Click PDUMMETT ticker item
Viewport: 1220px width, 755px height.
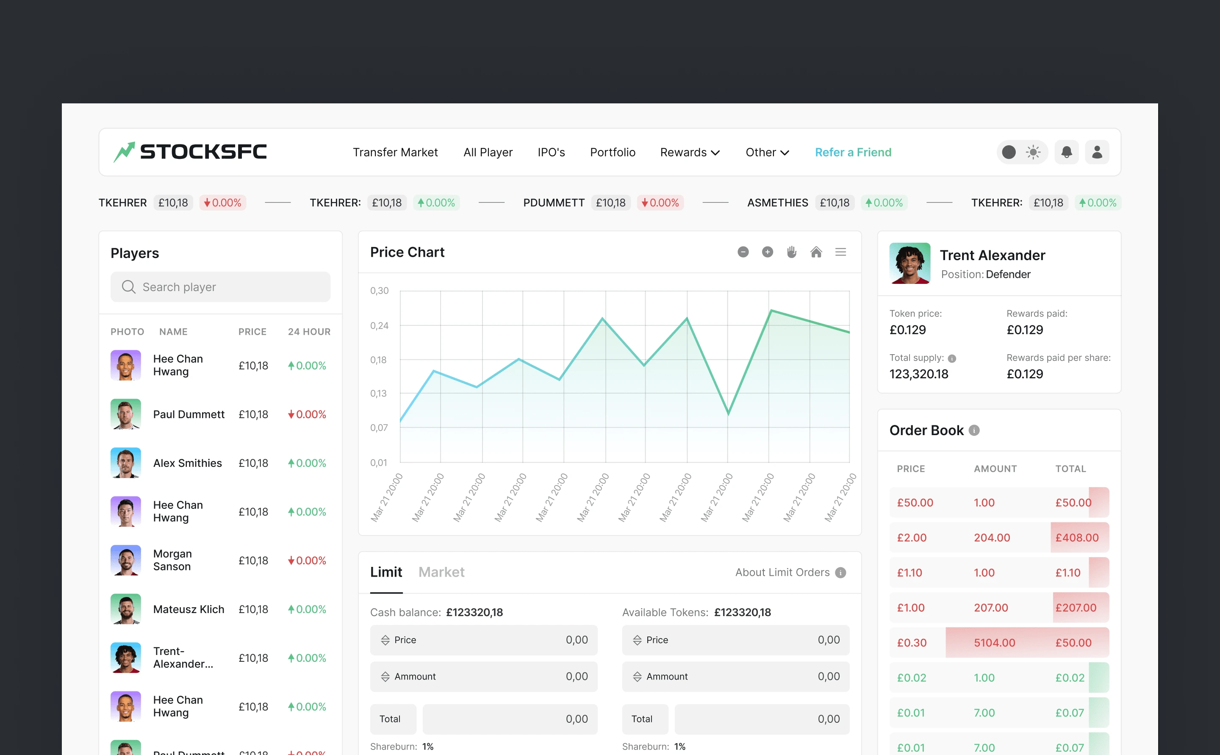coord(603,203)
